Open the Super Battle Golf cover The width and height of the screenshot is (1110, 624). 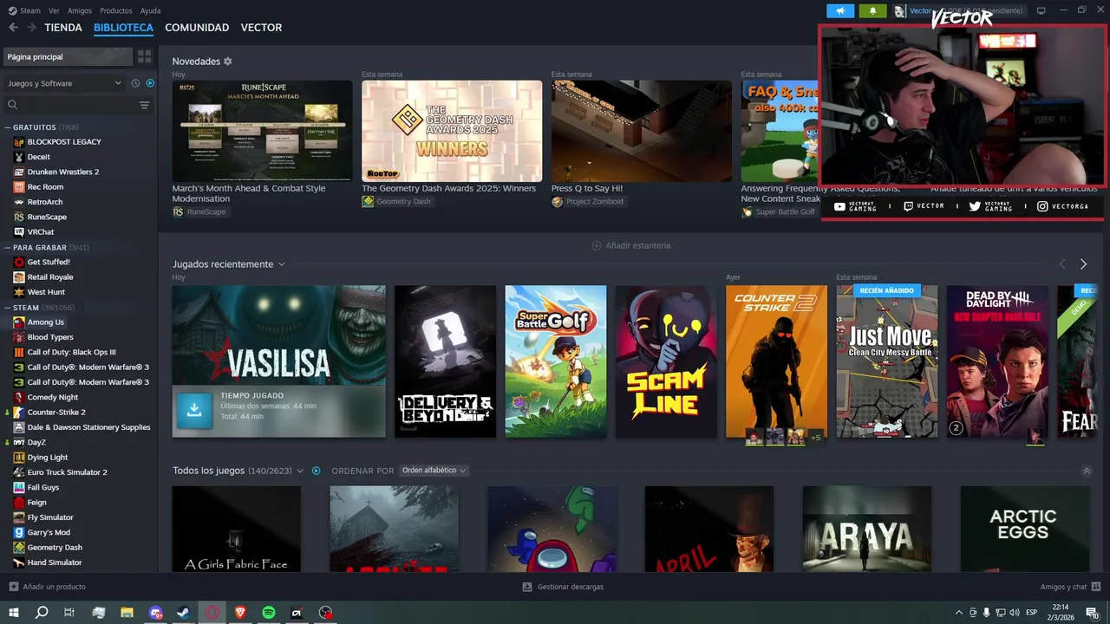[556, 361]
